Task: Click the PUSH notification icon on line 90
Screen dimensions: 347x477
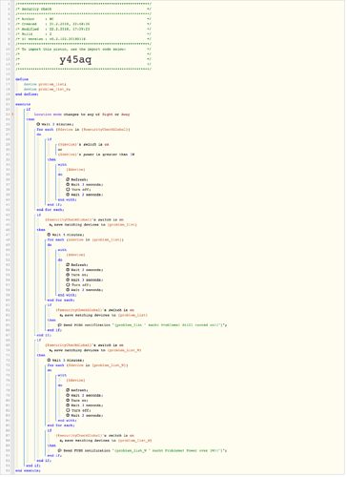Action: (59, 450)
